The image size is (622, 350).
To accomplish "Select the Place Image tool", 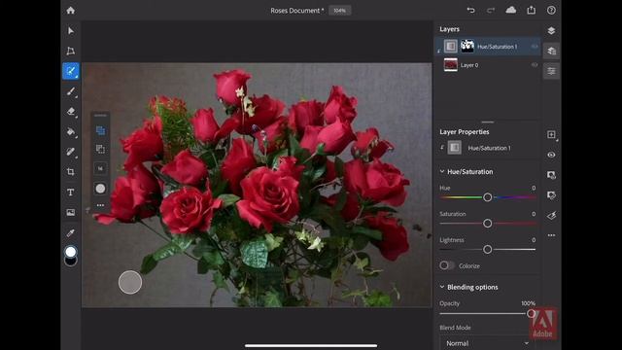I will (x=71, y=212).
